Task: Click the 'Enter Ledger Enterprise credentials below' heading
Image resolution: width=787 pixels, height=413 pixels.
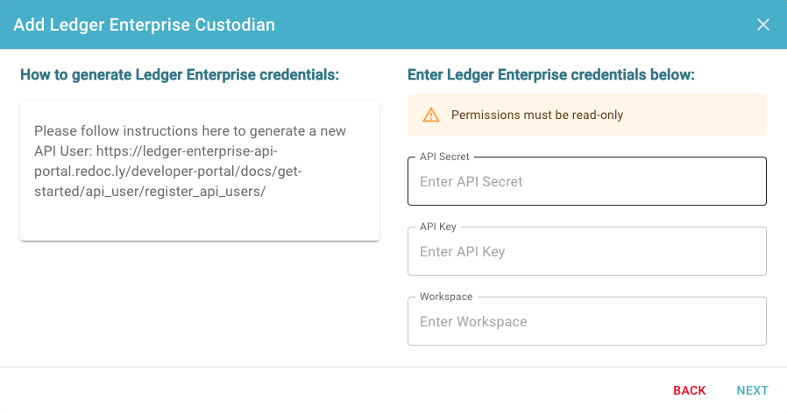Action: (x=550, y=74)
